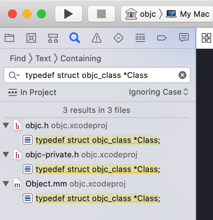Viewport: 213px width, 220px height.
Task: Click the Stop button in toolbar
Action: [x=101, y=14]
